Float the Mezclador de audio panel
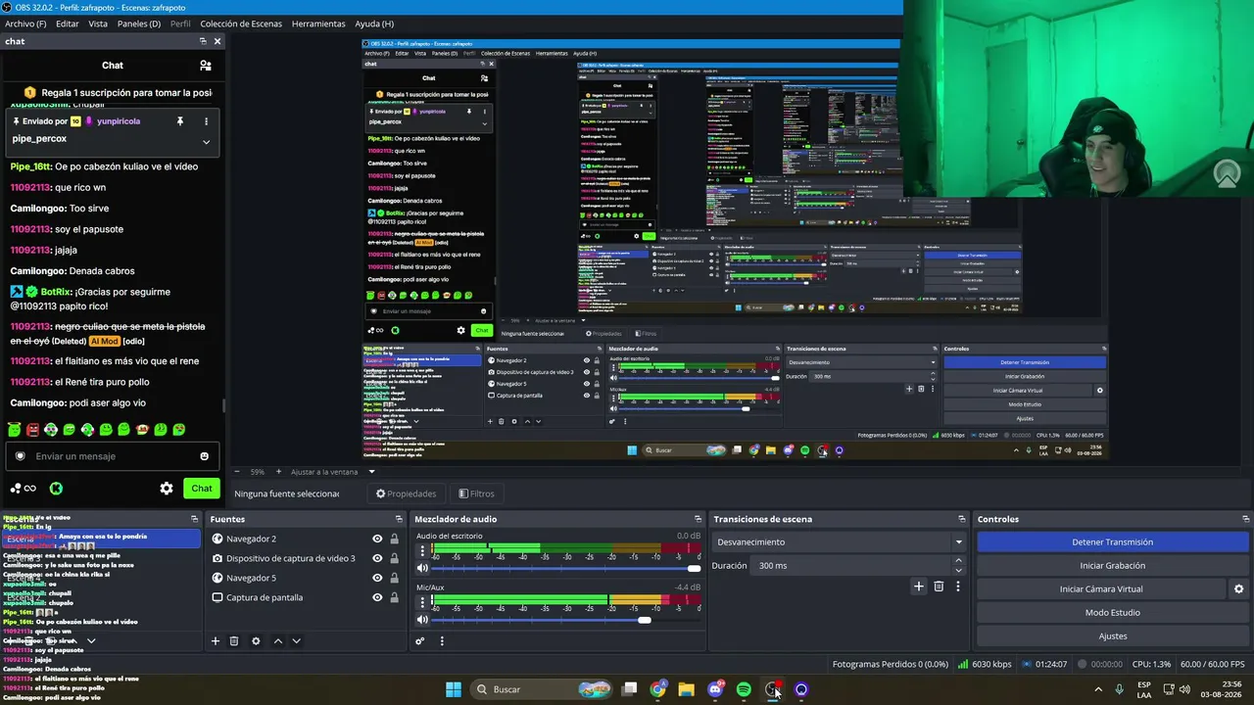 tap(698, 519)
